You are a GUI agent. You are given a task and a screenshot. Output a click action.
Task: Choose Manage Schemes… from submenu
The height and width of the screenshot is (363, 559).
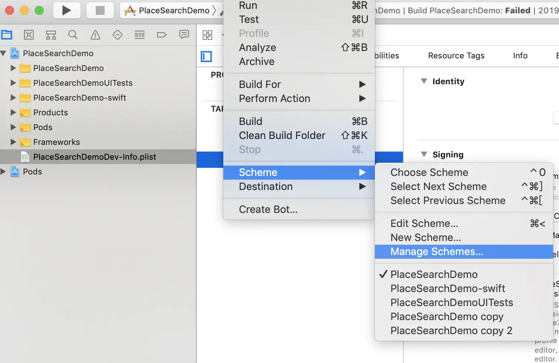(437, 252)
